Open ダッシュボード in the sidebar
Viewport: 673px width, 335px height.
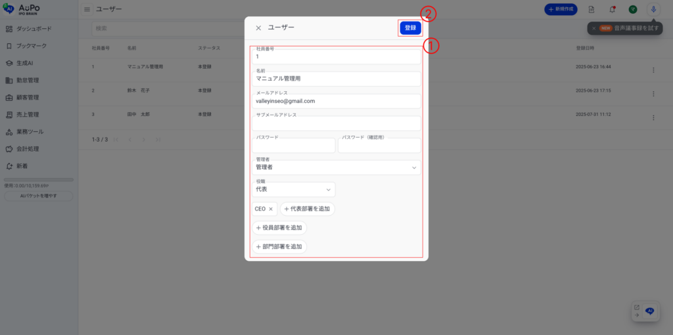(x=34, y=29)
